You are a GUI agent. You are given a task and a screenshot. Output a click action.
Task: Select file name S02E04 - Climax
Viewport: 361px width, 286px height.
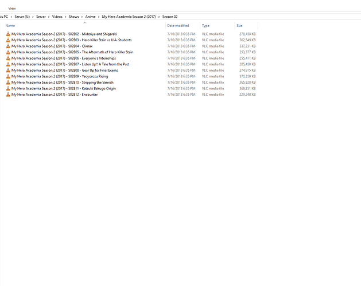[x=52, y=46]
